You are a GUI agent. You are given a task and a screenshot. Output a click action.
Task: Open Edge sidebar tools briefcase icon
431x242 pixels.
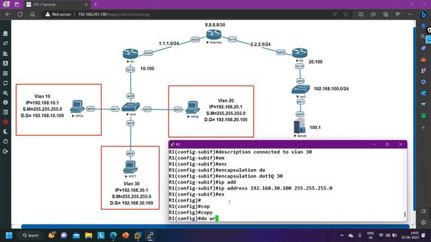click(424, 60)
